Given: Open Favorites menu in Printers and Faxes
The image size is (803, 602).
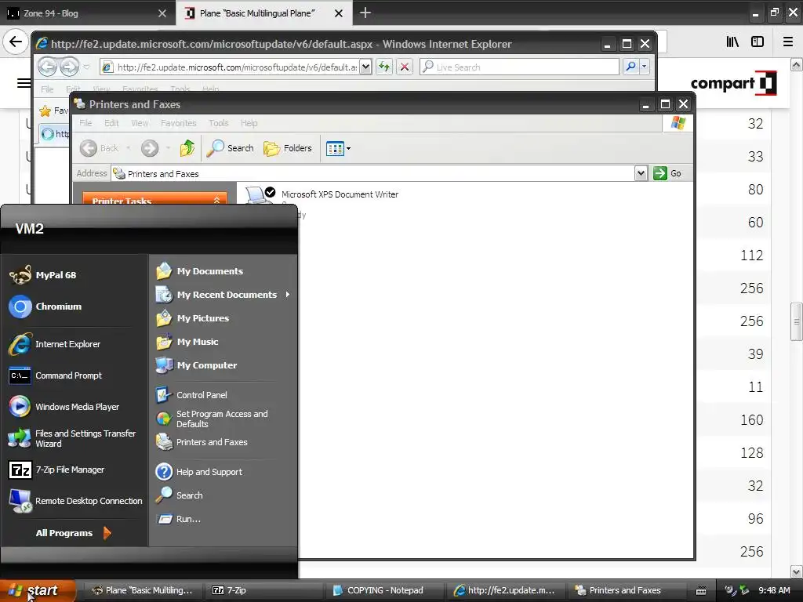Looking at the screenshot, I should click(178, 123).
